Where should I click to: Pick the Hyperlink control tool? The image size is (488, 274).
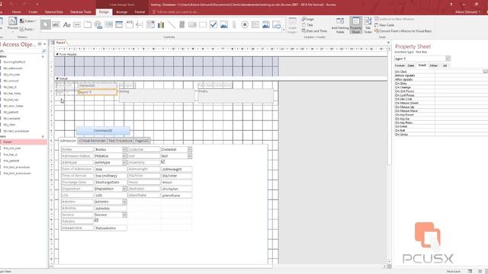click(x=98, y=24)
